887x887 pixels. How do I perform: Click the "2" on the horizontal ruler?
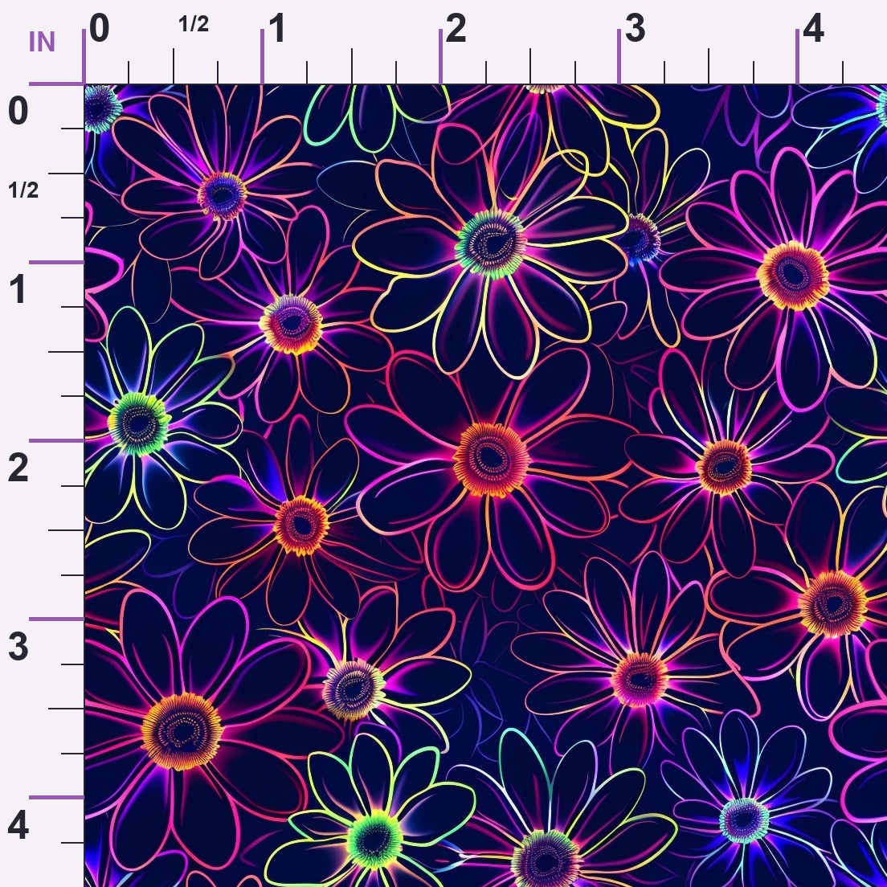coord(456,28)
